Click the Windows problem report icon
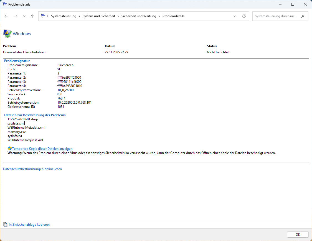Image resolution: width=312 pixels, height=241 pixels. tap(7, 34)
